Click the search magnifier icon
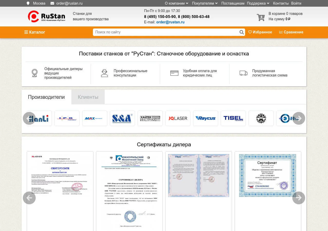This screenshot has width=328, height=231. (242, 32)
